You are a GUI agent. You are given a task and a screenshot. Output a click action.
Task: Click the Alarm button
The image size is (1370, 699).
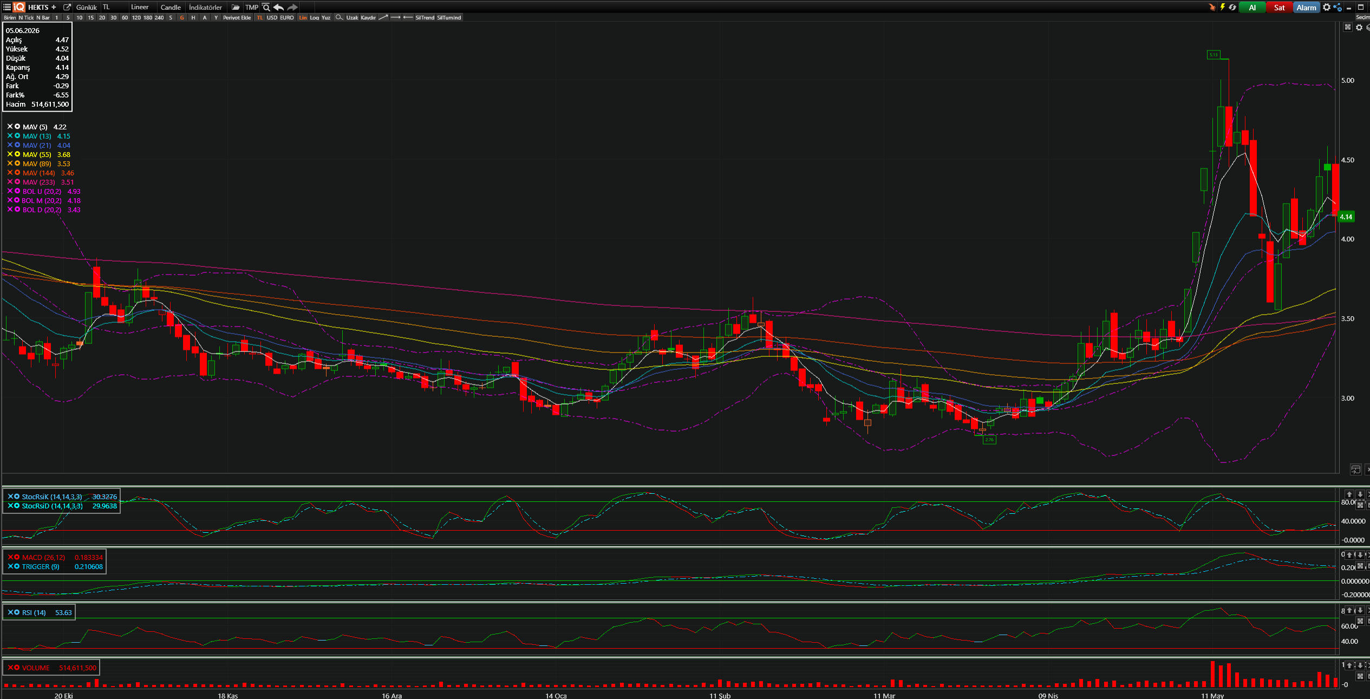(x=1306, y=7)
